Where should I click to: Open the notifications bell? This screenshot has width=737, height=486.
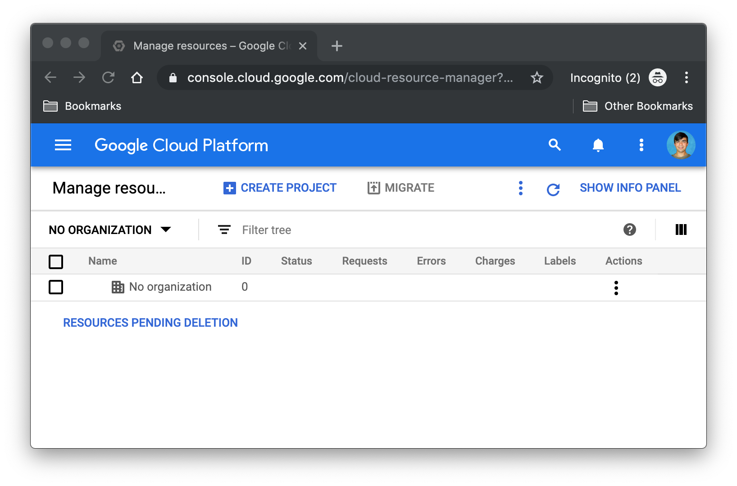tap(598, 145)
